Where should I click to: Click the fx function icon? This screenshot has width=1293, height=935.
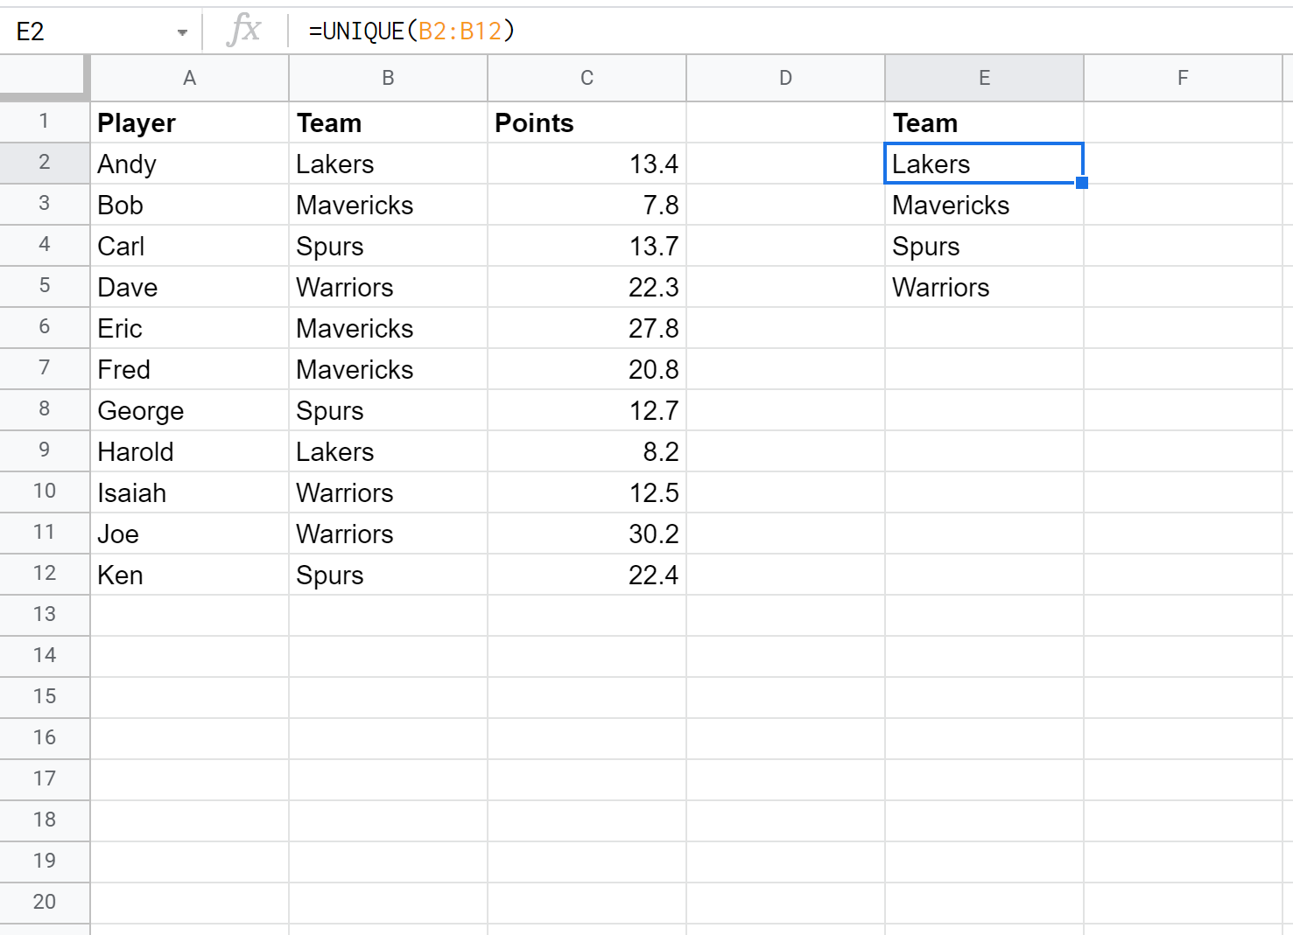coord(243,31)
